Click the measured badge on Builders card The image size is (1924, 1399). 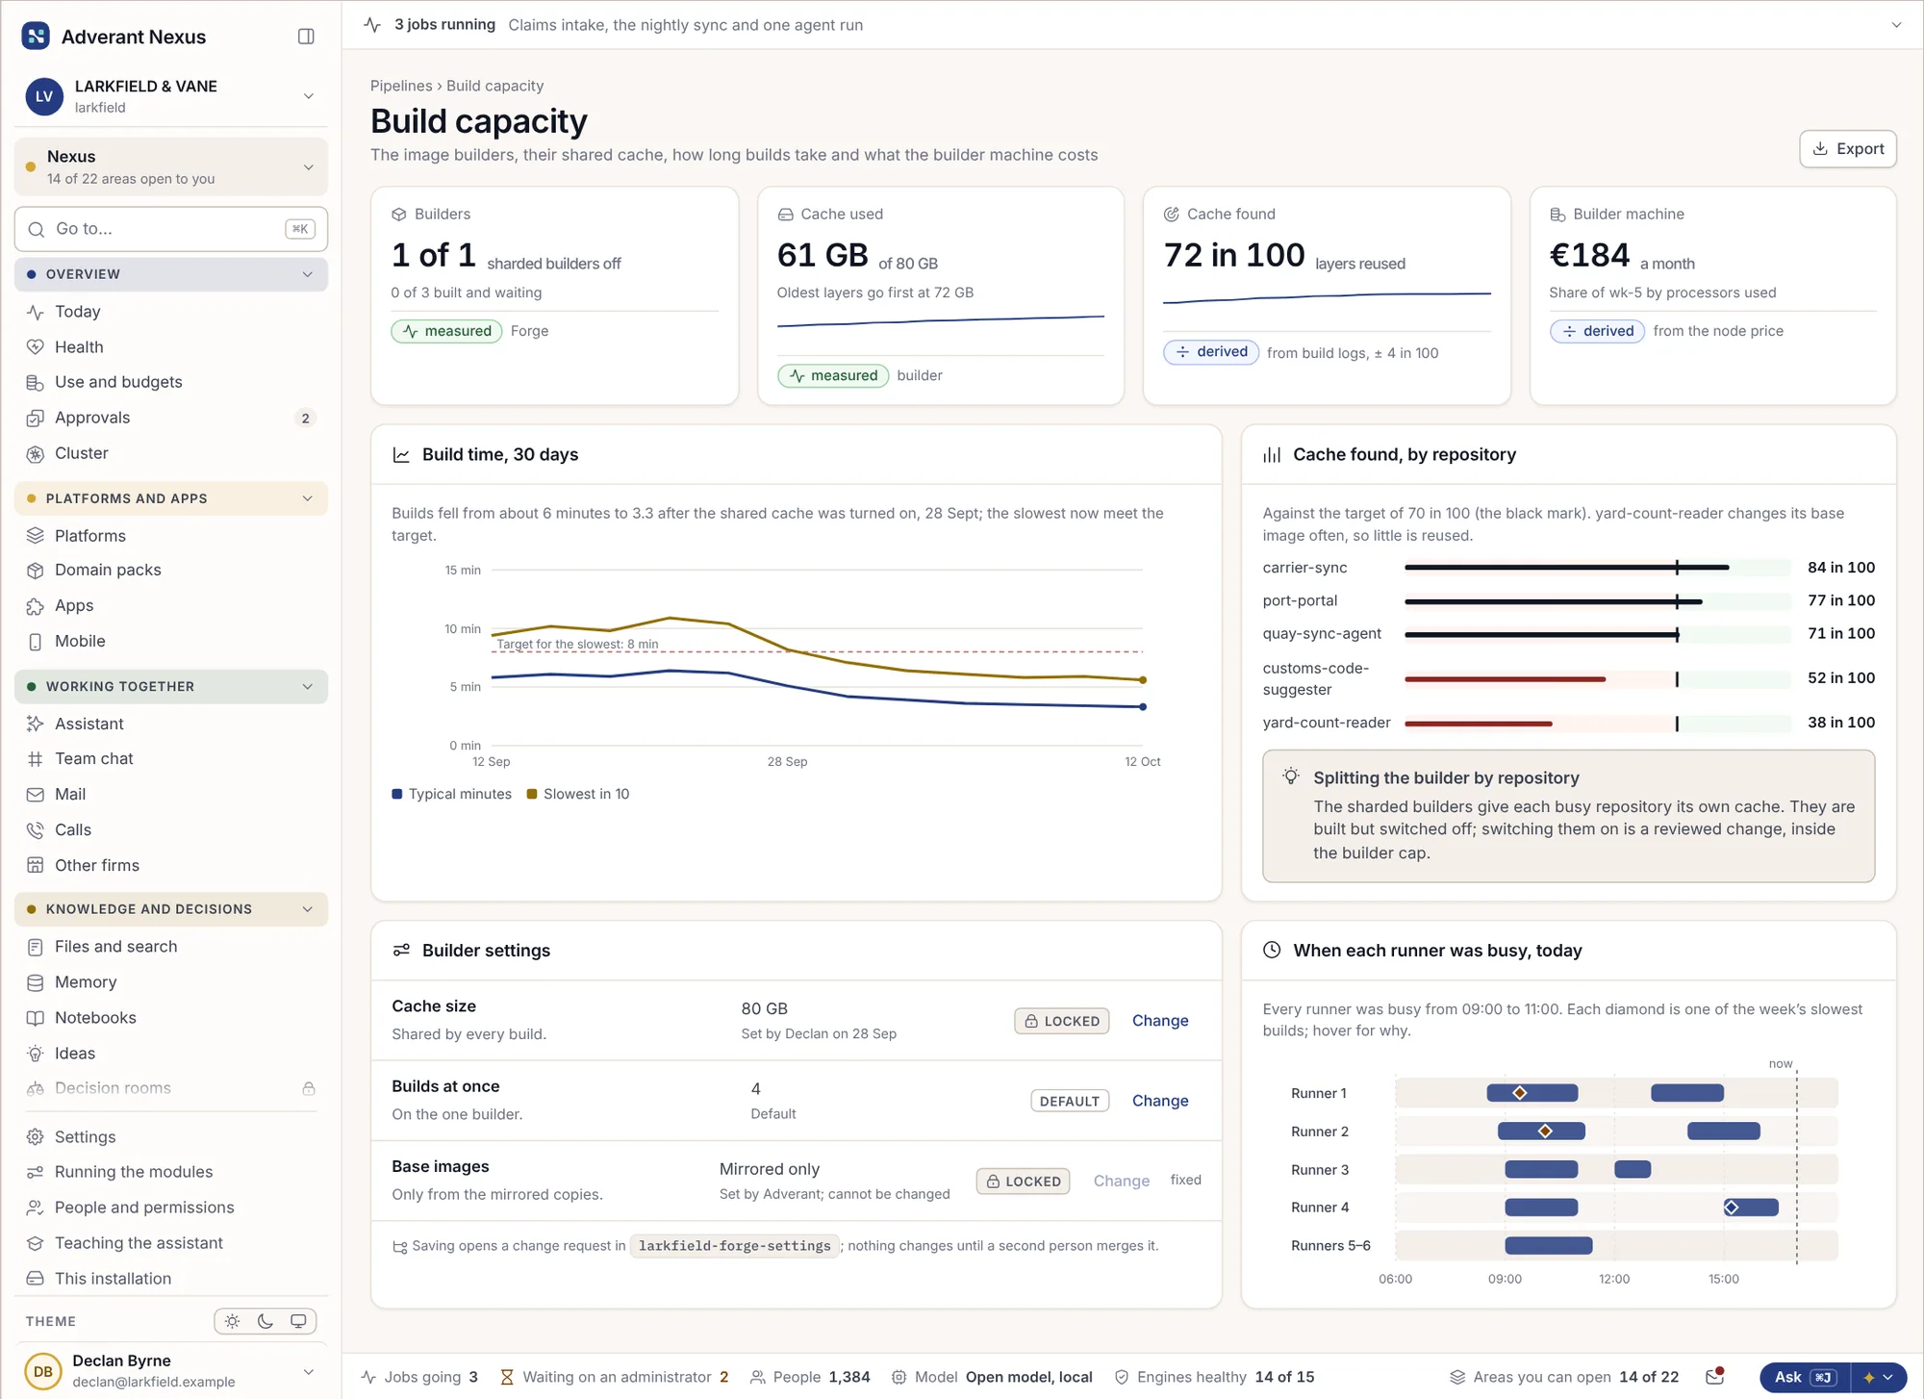(446, 331)
